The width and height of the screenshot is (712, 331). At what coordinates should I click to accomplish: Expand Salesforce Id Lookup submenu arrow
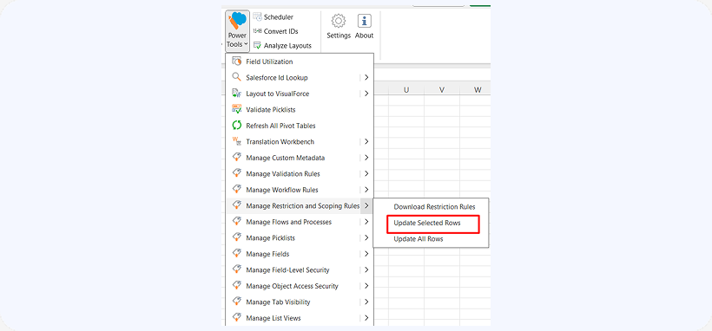point(366,77)
